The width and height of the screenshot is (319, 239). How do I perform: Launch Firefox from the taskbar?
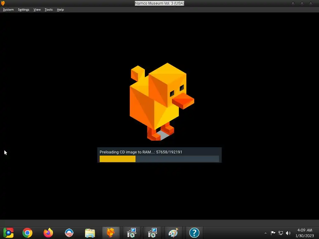(48, 233)
